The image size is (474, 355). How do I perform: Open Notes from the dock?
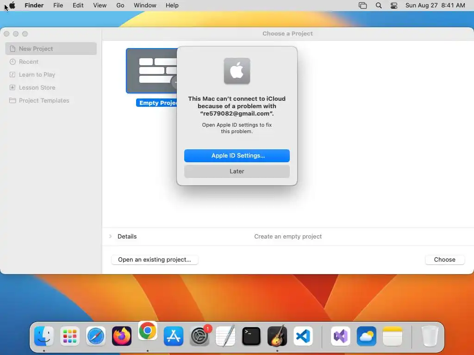click(393, 336)
